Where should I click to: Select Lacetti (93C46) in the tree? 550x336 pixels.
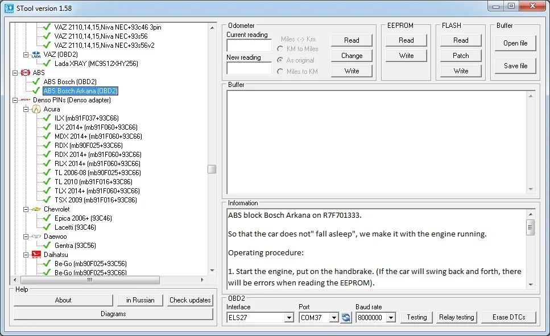click(x=75, y=227)
